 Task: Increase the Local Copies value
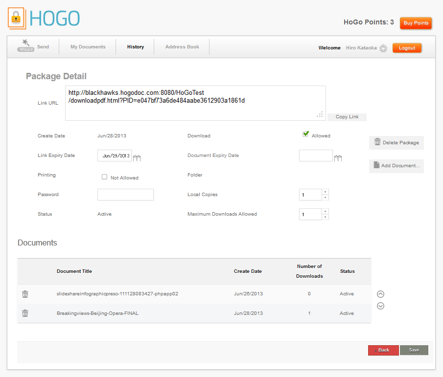tap(325, 192)
